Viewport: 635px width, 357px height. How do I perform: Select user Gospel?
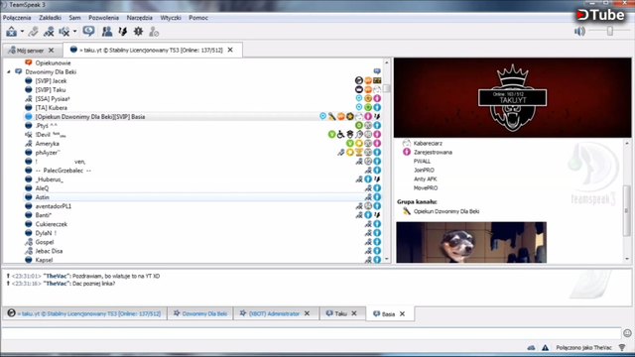pos(44,242)
